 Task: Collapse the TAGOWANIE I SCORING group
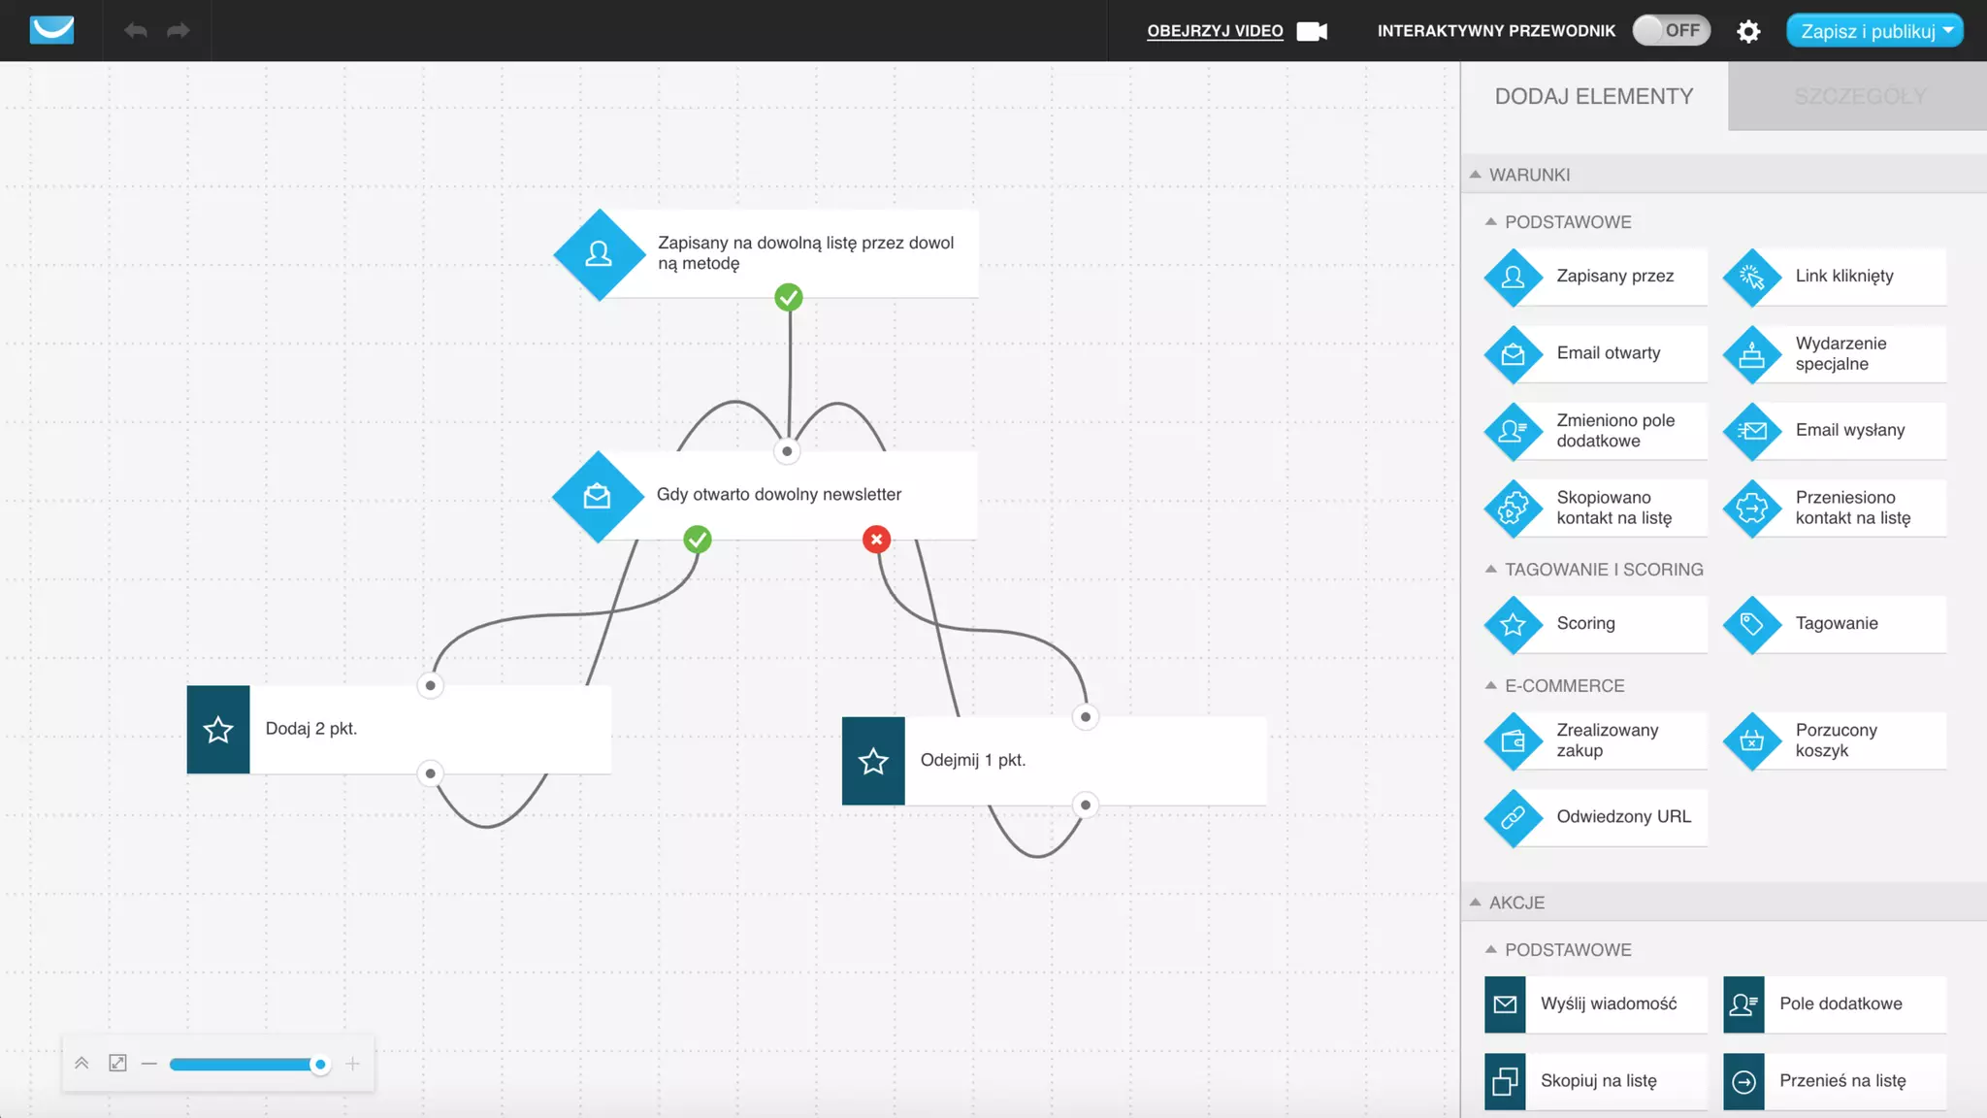[x=1491, y=570]
